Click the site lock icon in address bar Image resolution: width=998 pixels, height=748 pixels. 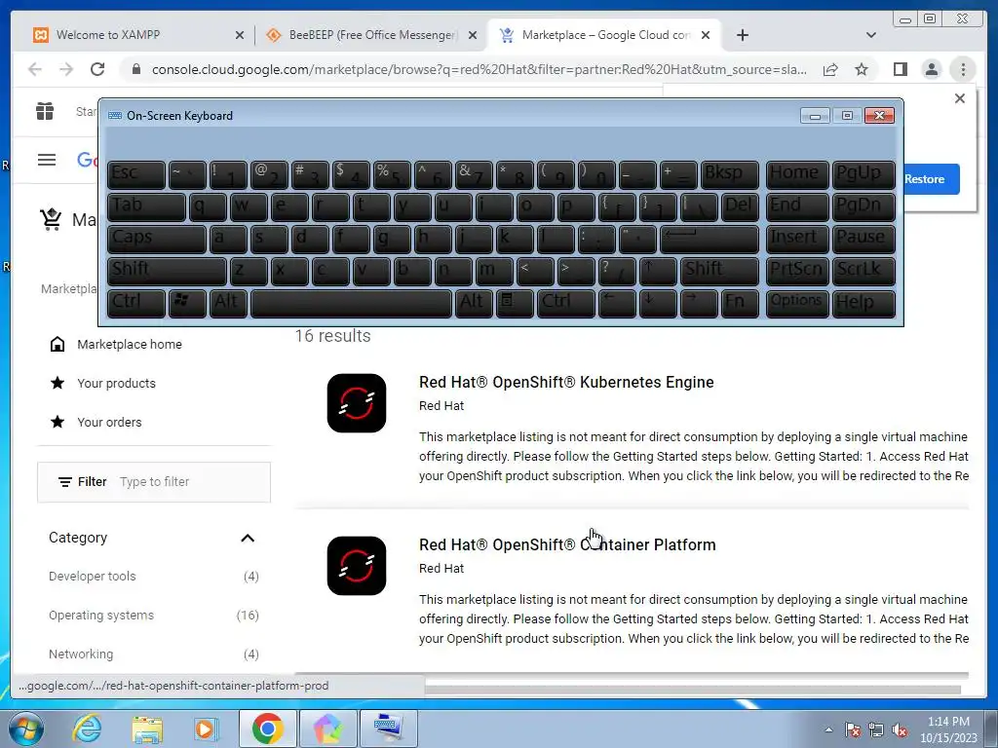[x=135, y=69]
